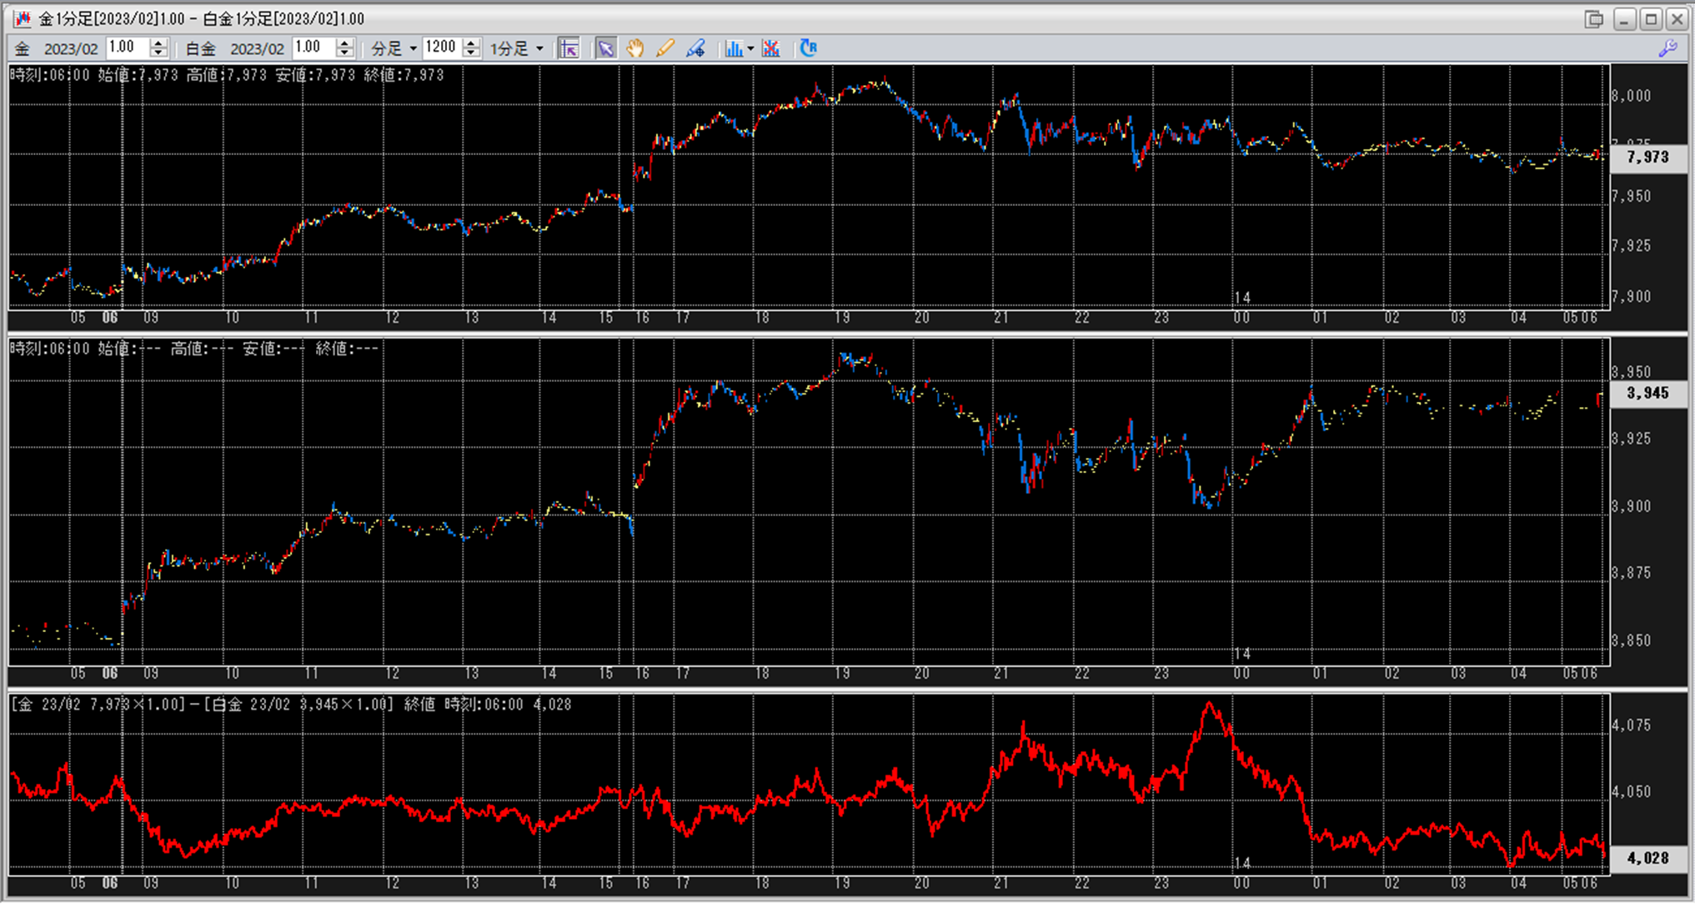This screenshot has width=1695, height=904.
Task: Decrease the 金 multiplier stepper value
Action: click(x=158, y=53)
